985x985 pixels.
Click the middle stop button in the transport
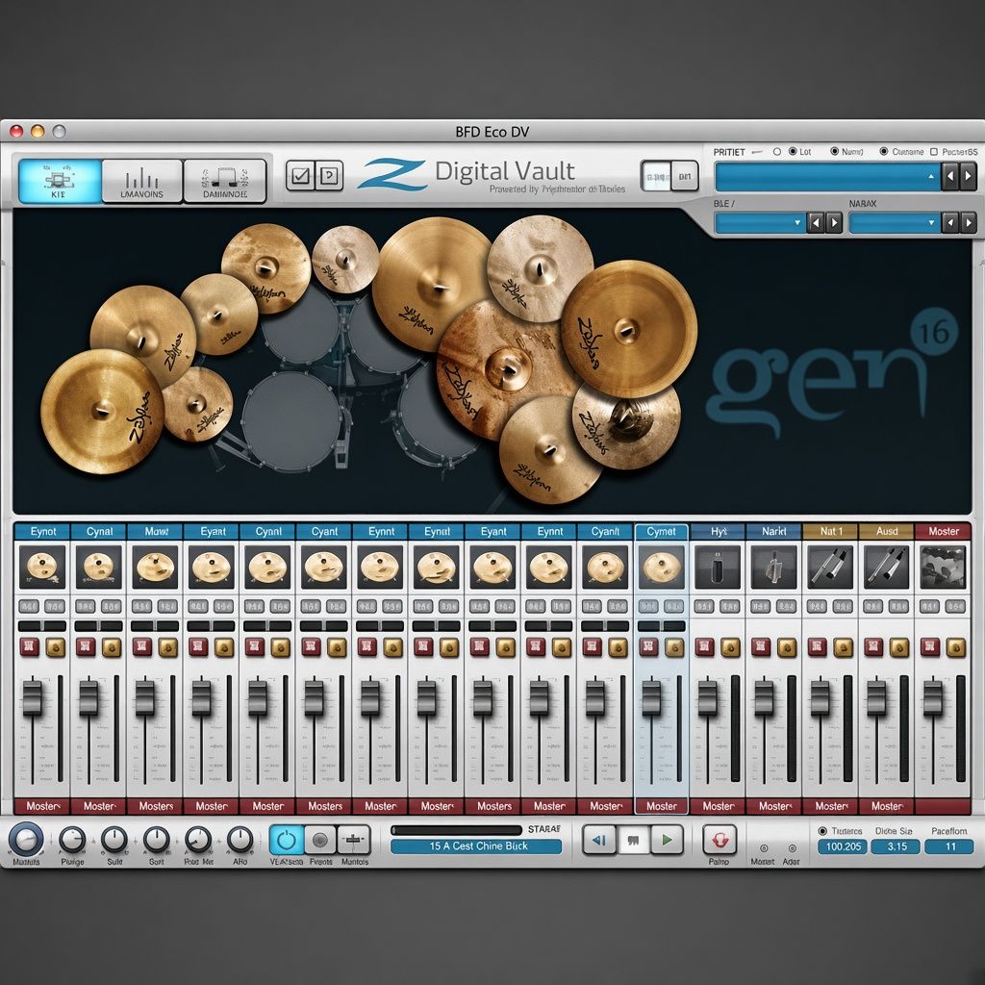[x=633, y=840]
